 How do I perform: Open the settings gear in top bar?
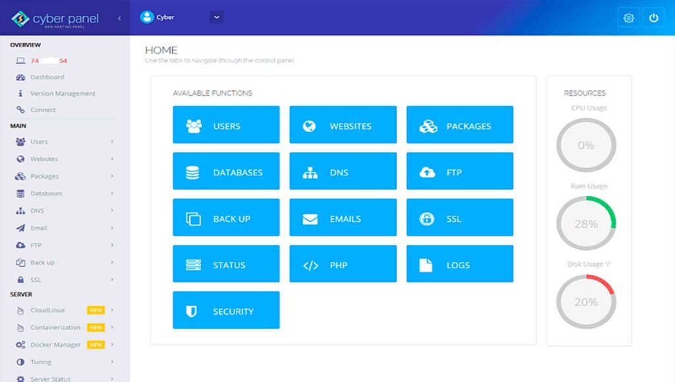click(x=628, y=18)
